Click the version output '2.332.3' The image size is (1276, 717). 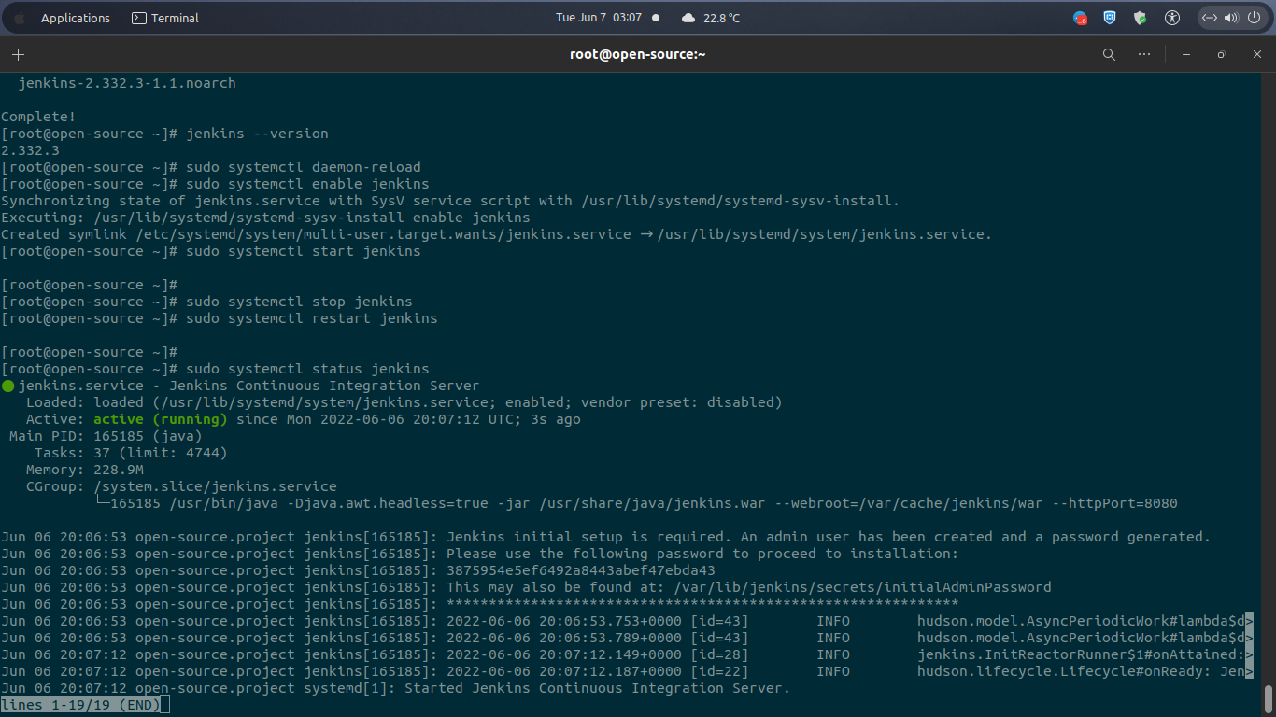coord(30,150)
